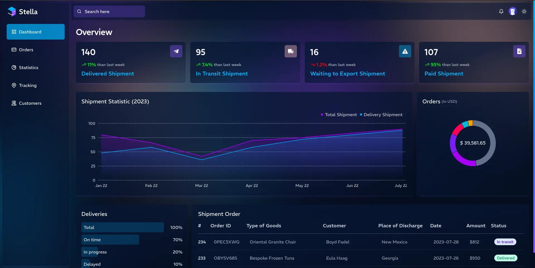Open the Statistics section

[28, 67]
